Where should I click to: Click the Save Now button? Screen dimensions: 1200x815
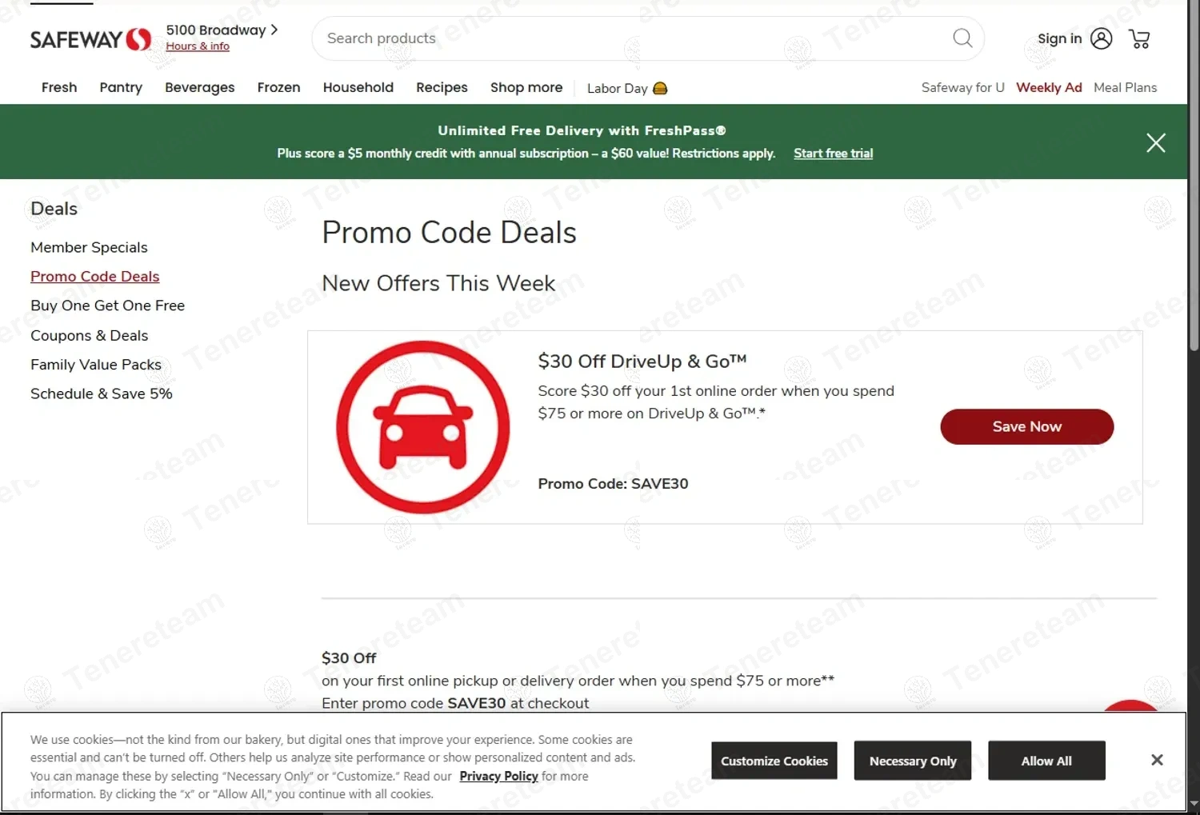click(x=1026, y=426)
